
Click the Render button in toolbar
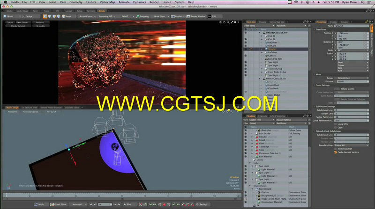coord(177,16)
